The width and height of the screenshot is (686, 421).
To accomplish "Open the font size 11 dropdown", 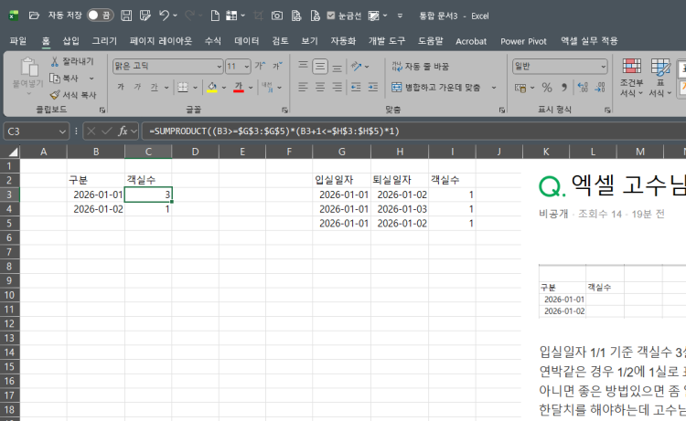I will pyautogui.click(x=247, y=67).
